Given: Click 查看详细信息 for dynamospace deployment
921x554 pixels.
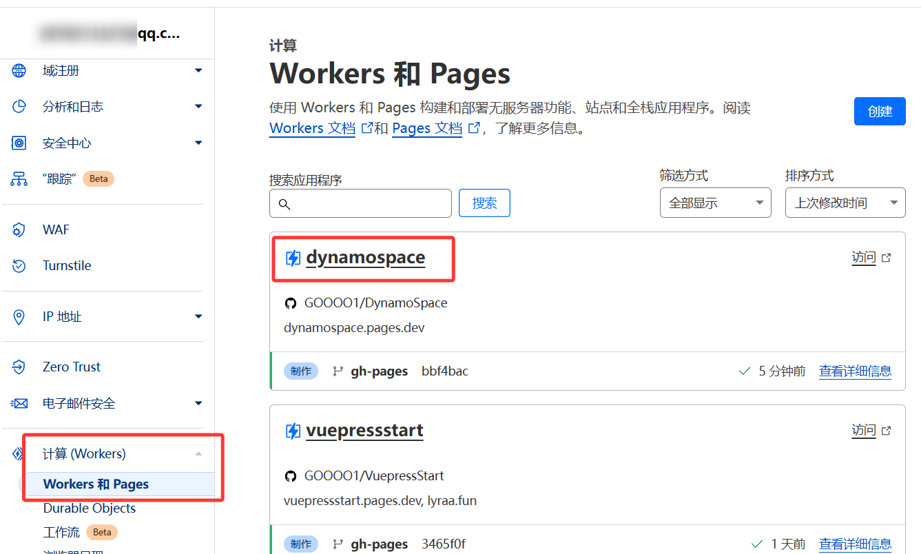Looking at the screenshot, I should click(x=855, y=371).
